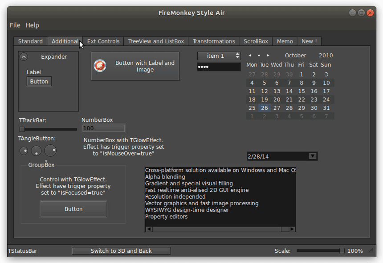383x263 pixels.
Task: Switch to the ScrollBox tab
Action: click(256, 41)
